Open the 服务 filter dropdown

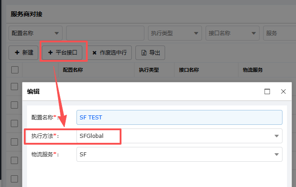[x=279, y=33]
